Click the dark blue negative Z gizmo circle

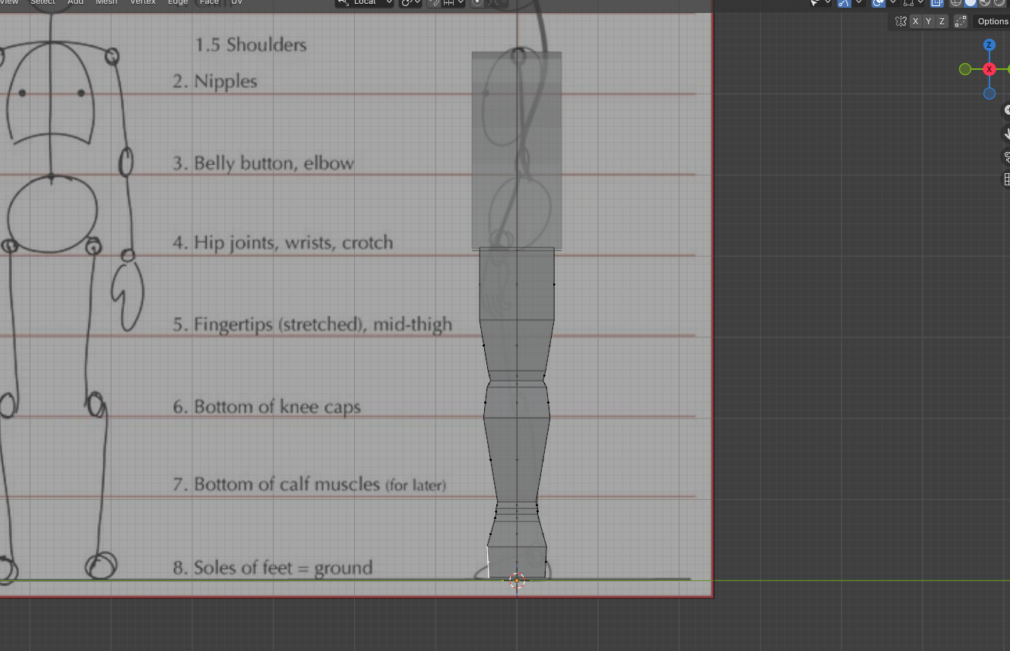[x=989, y=93]
